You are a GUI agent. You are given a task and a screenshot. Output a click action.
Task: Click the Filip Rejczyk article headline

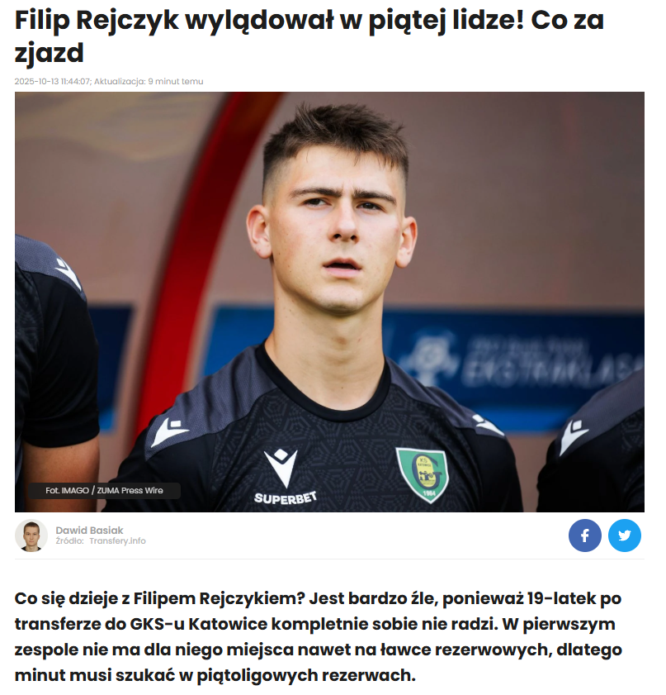(x=309, y=36)
